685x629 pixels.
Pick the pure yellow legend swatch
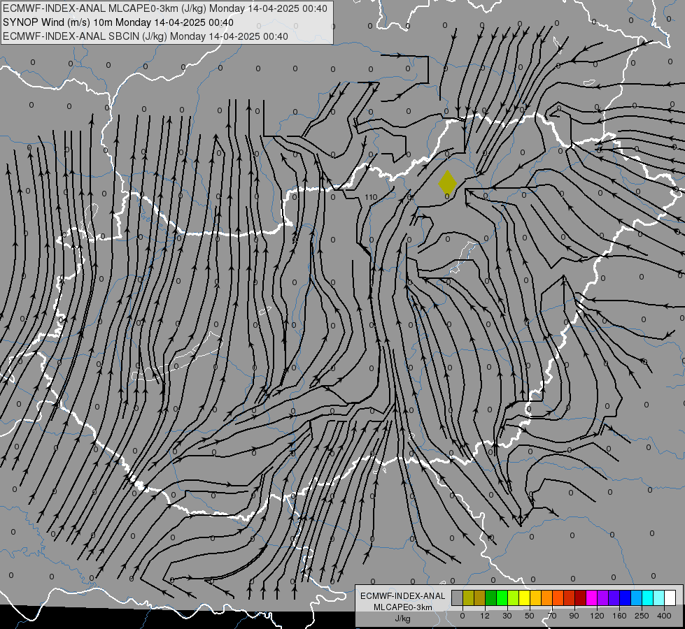click(525, 598)
